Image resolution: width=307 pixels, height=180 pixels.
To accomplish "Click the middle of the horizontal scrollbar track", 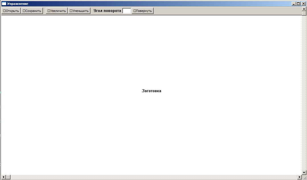I will (154, 177).
